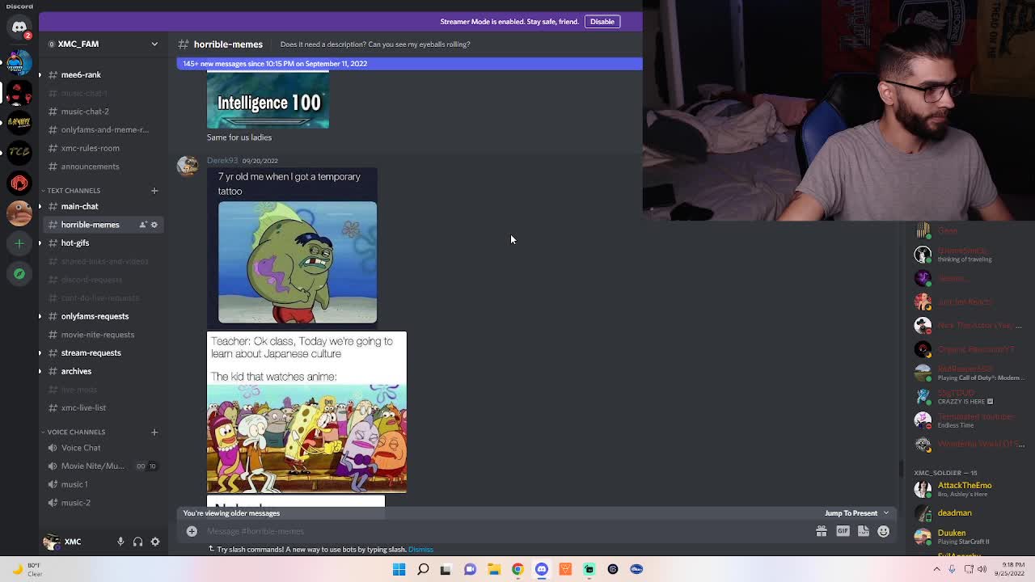Click the new messages since banner
Viewport: 1035px width, 582px height.
pyautogui.click(x=409, y=64)
